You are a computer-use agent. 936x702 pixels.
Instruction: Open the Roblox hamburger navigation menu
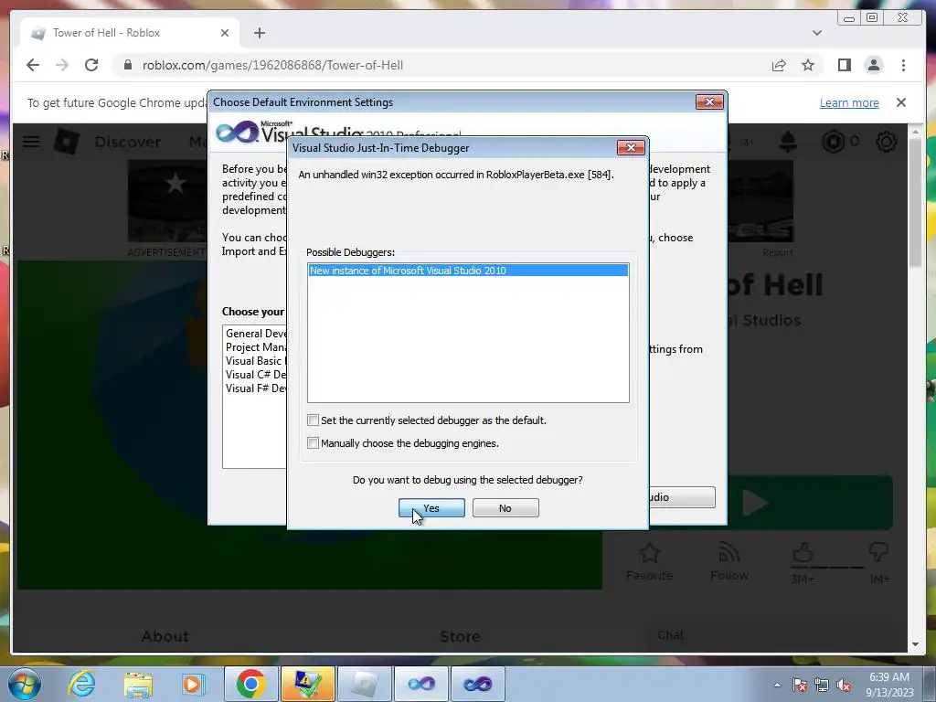point(31,142)
